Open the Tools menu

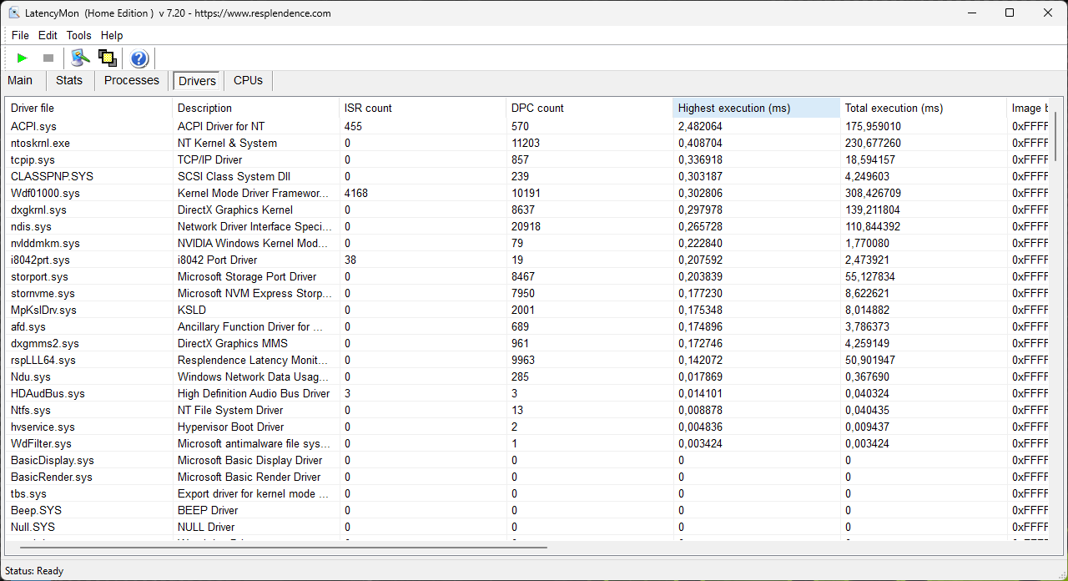click(x=79, y=35)
